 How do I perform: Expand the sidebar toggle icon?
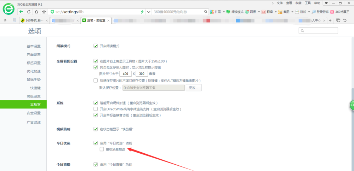(x=5, y=20)
